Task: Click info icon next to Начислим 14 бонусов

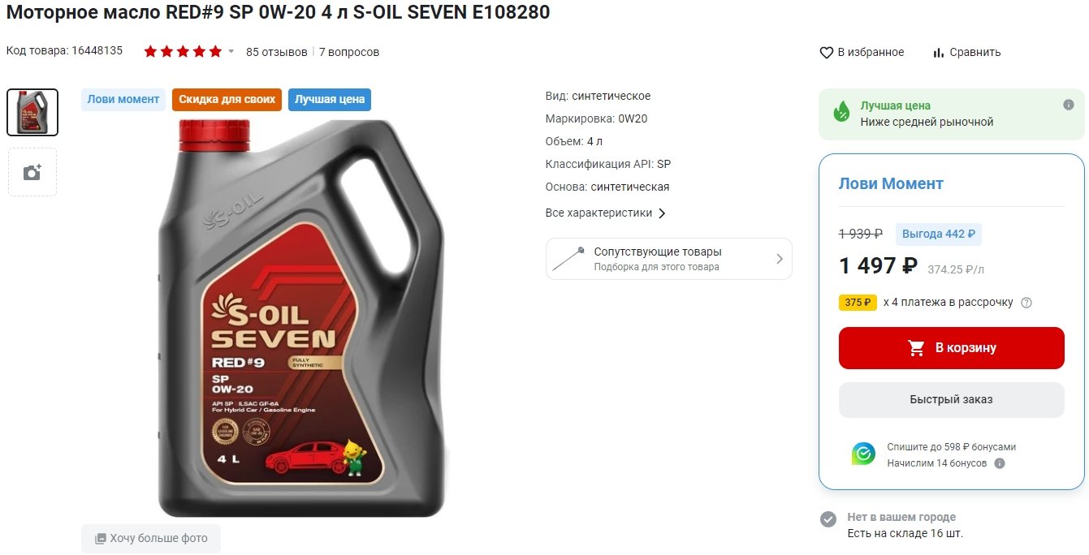Action: (1000, 463)
